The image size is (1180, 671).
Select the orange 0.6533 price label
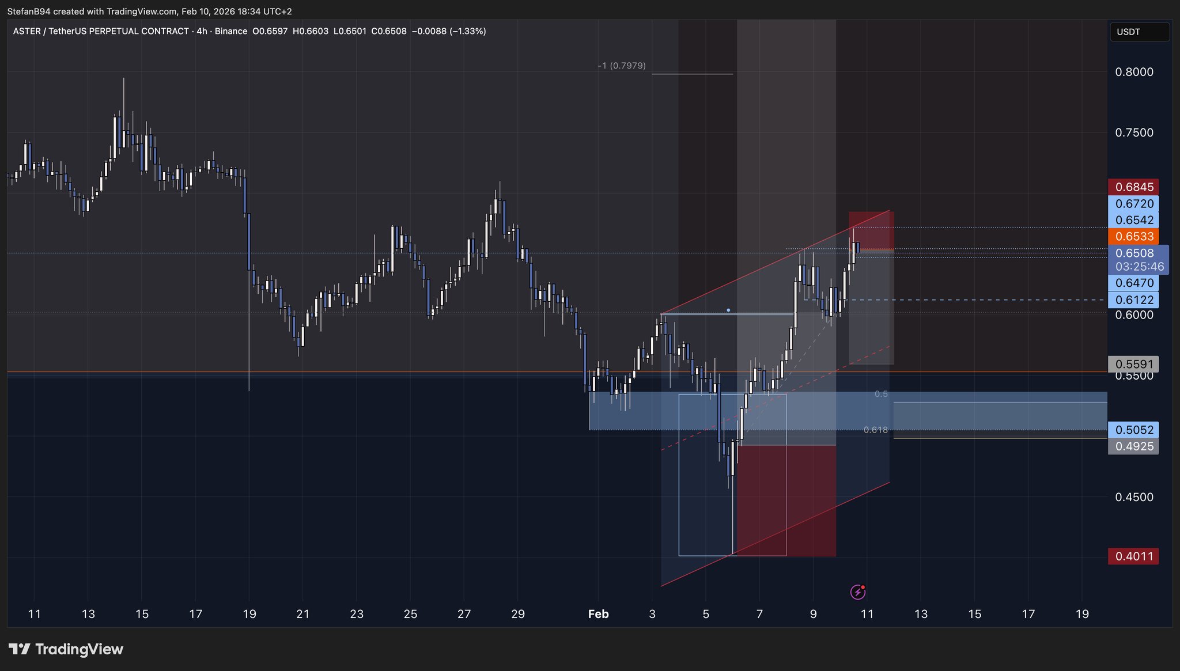(1133, 237)
